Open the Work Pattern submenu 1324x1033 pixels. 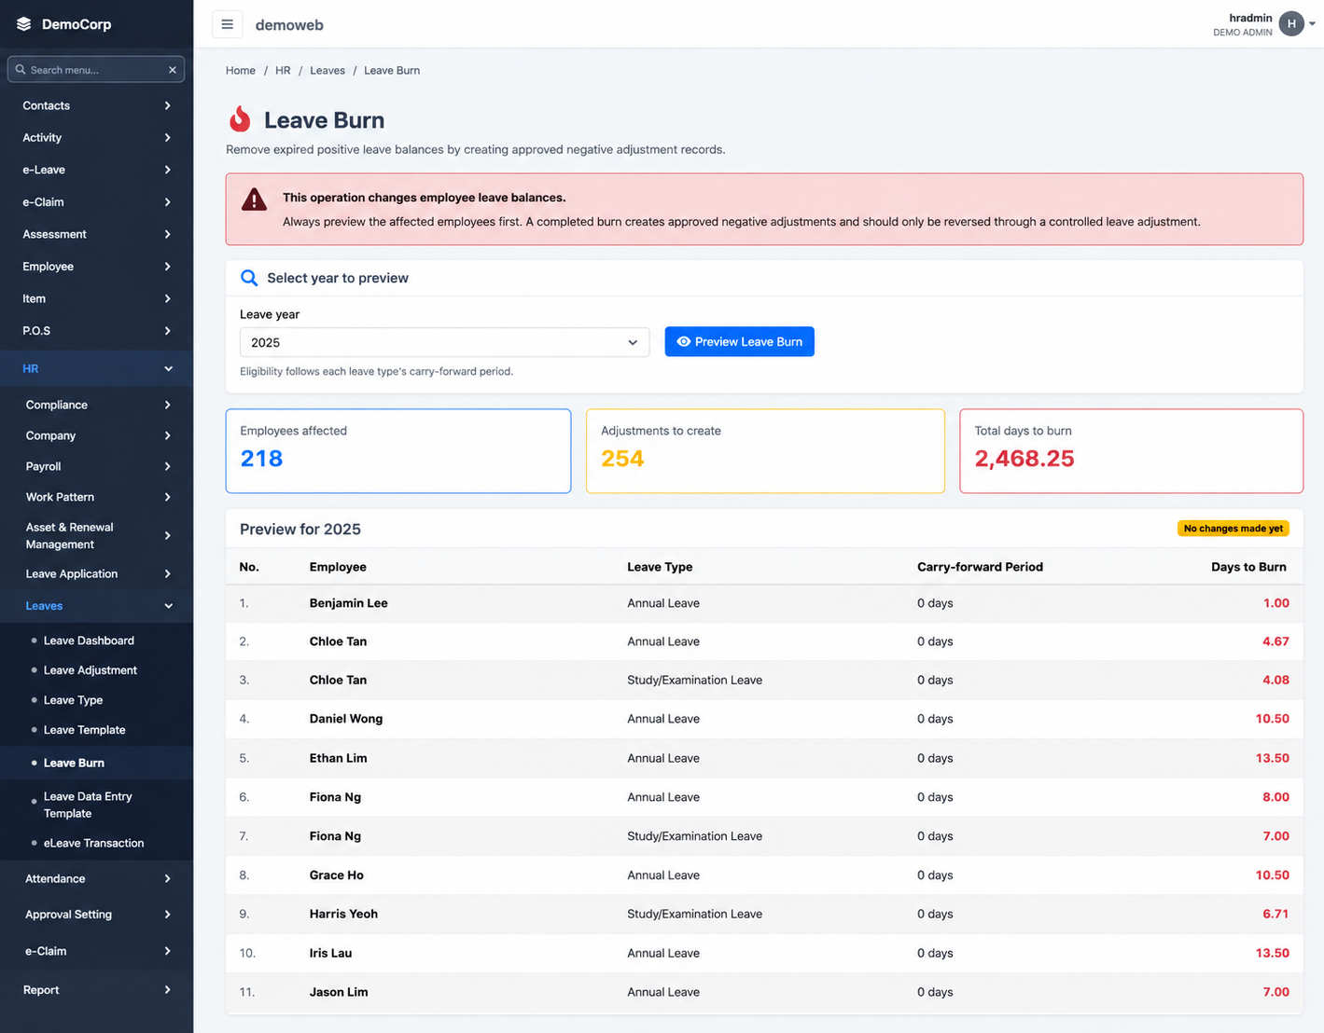tap(96, 497)
